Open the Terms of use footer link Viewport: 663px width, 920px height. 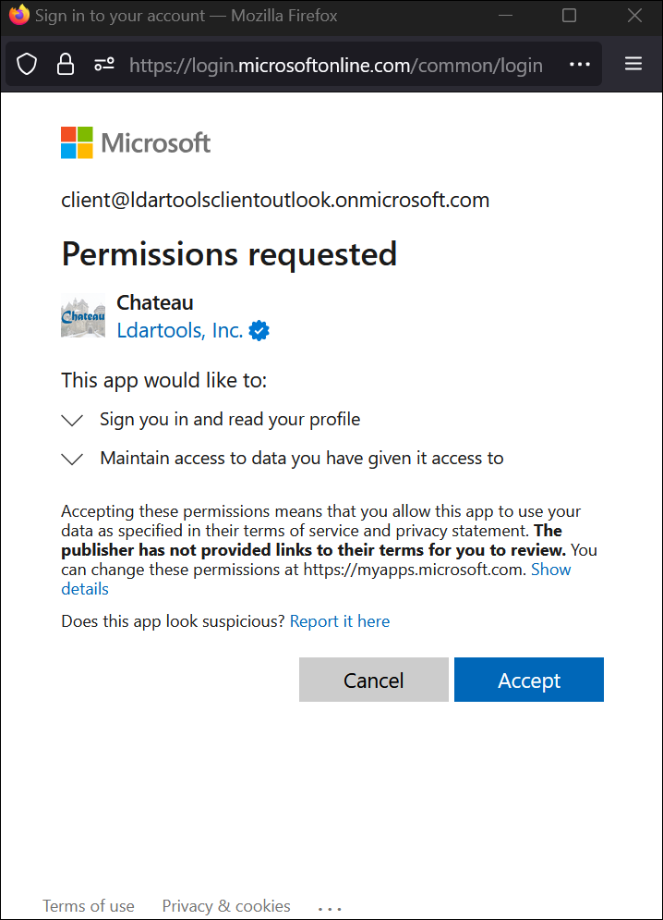click(x=89, y=906)
